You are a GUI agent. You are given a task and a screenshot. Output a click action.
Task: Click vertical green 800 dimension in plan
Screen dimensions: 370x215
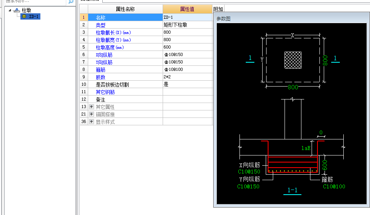[325, 61]
